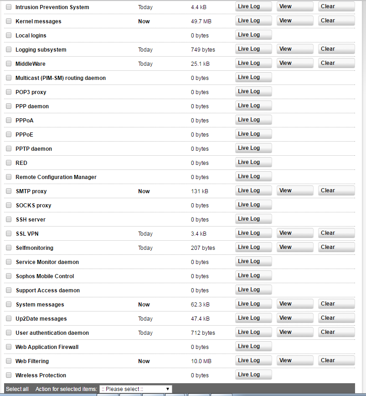366x396 pixels.
Task: Clear the MiddleWare log
Action: pos(336,63)
